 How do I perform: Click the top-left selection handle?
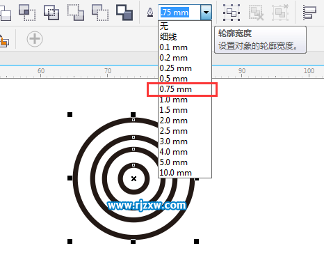[x=70, y=114]
